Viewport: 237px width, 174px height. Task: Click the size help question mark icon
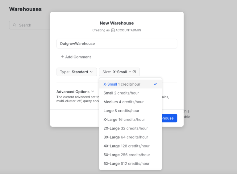pos(134,72)
